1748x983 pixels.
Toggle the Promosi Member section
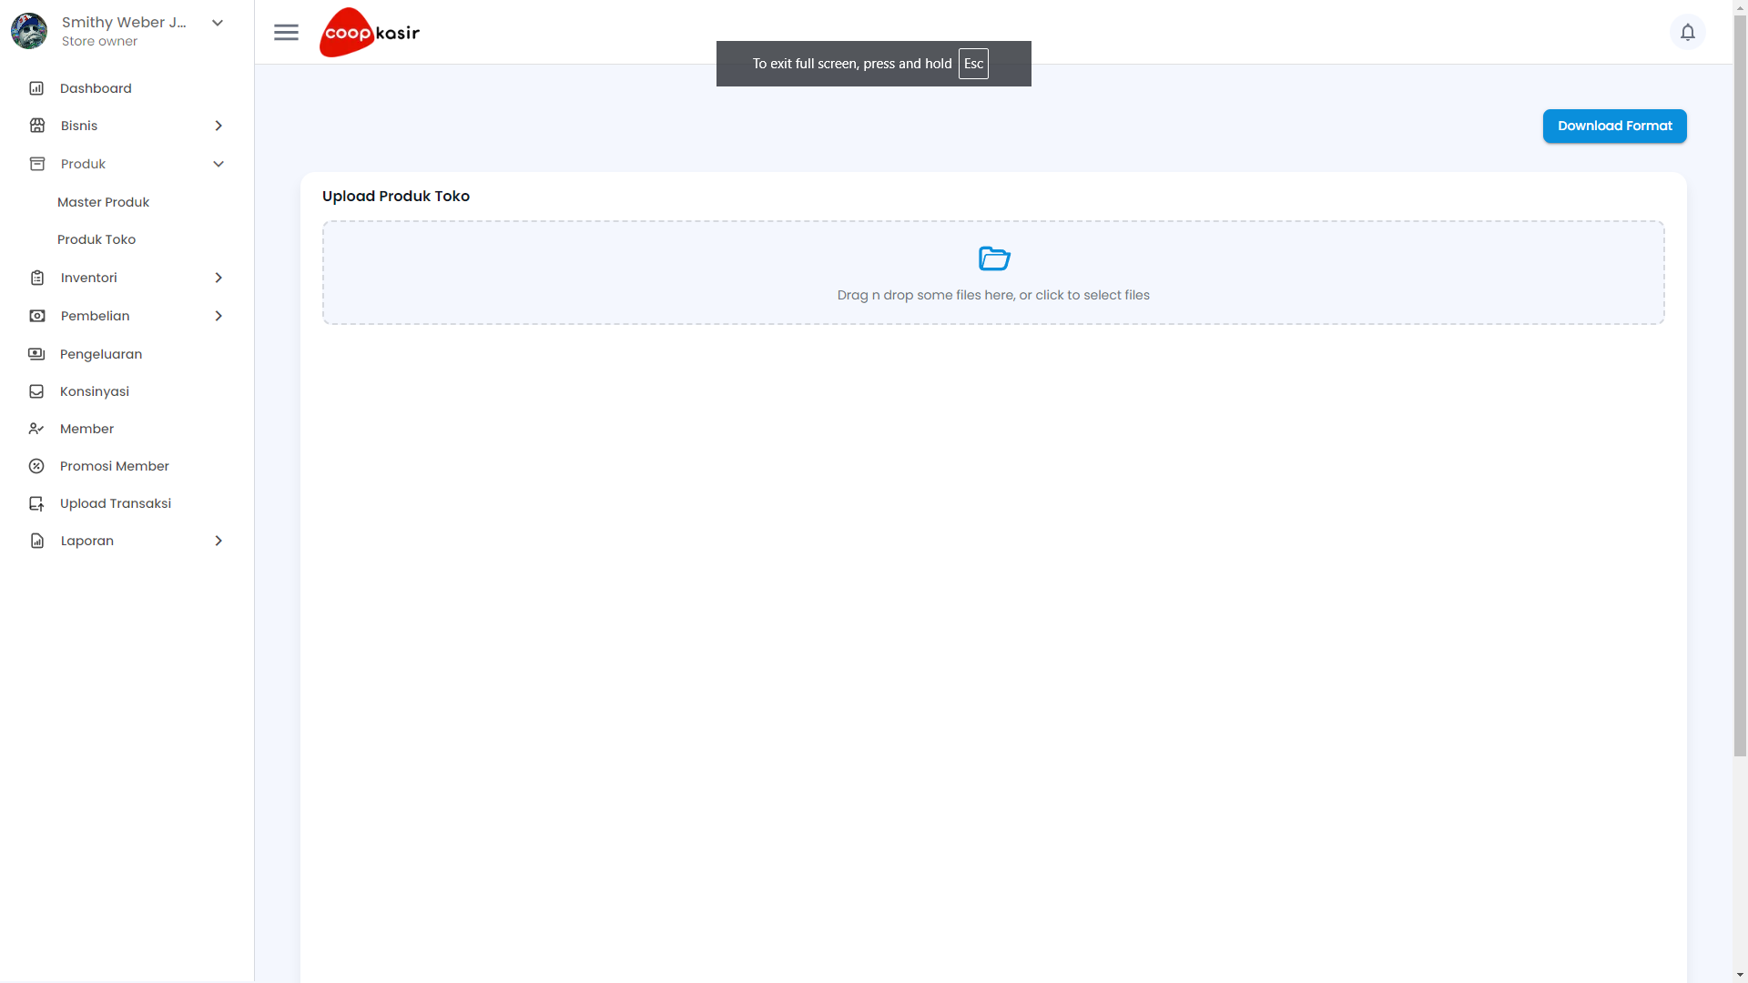[114, 466]
